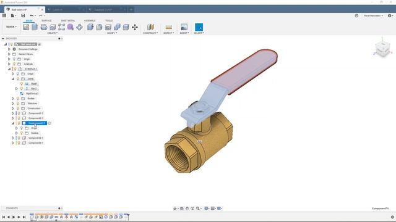The height and width of the screenshot is (222, 396).
Task: Collapse the Component7:1 node
Action: point(13,123)
